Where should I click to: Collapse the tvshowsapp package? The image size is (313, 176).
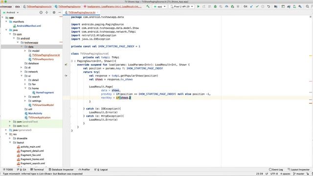coord(18,43)
